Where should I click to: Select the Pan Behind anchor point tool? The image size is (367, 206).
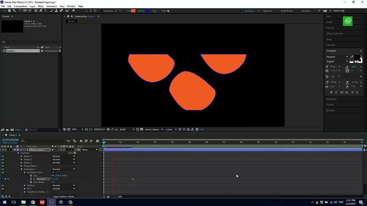30,11
